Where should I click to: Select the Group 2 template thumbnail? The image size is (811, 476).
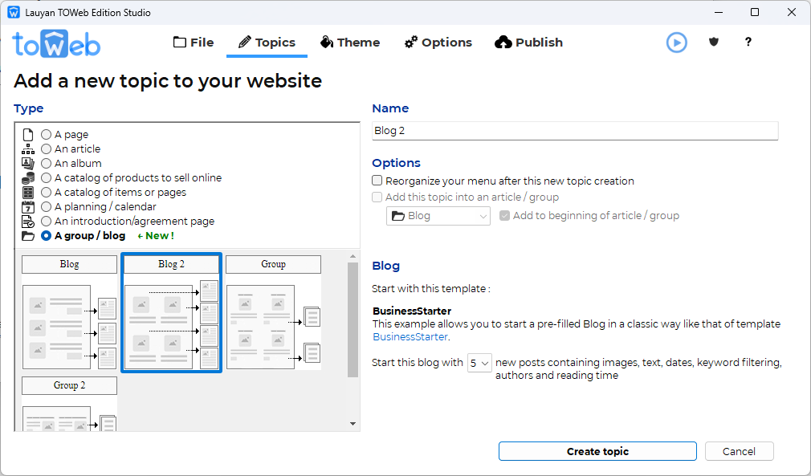pos(69,404)
